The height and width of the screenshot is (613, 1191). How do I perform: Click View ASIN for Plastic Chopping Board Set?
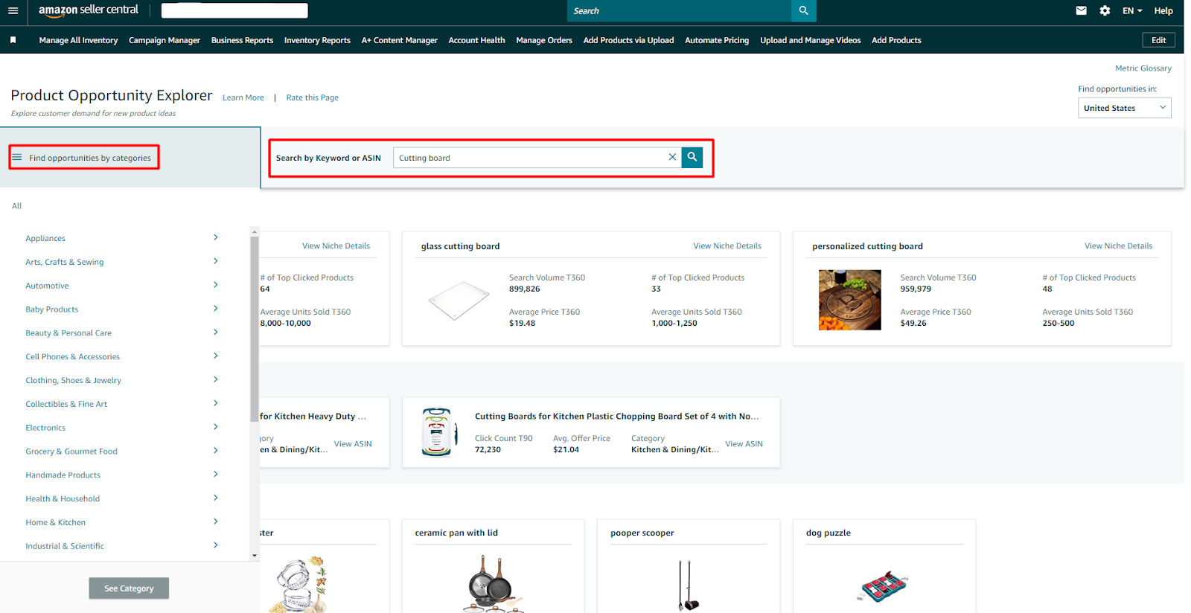coord(744,444)
